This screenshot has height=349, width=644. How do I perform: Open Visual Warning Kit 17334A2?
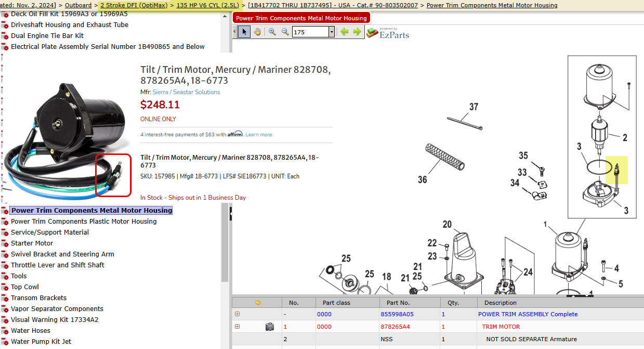point(55,320)
